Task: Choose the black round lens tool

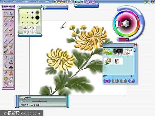Action: point(11,67)
